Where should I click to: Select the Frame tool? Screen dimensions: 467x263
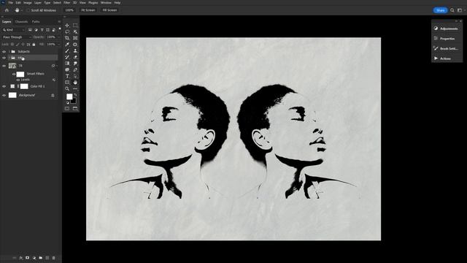[75, 38]
